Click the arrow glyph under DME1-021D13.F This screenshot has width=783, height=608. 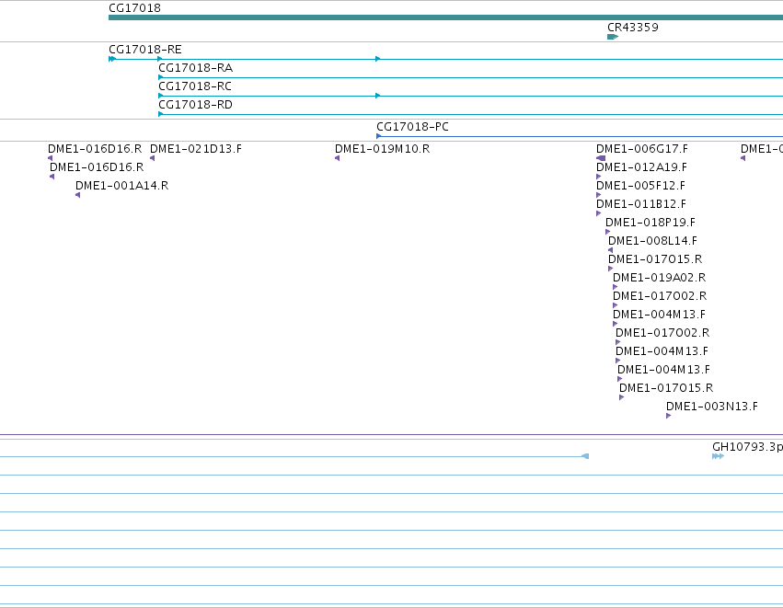153,158
